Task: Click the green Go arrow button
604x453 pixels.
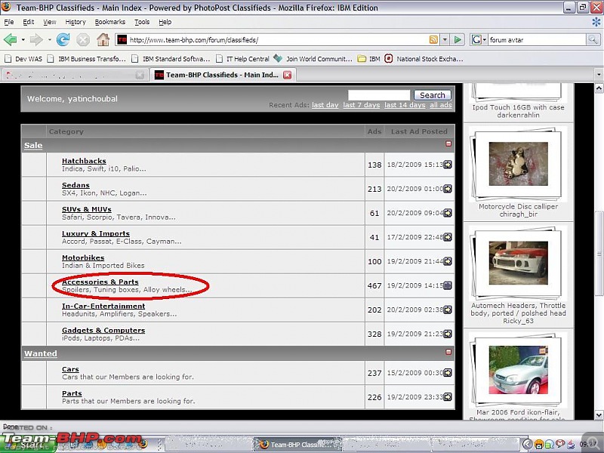Action: coord(458,39)
